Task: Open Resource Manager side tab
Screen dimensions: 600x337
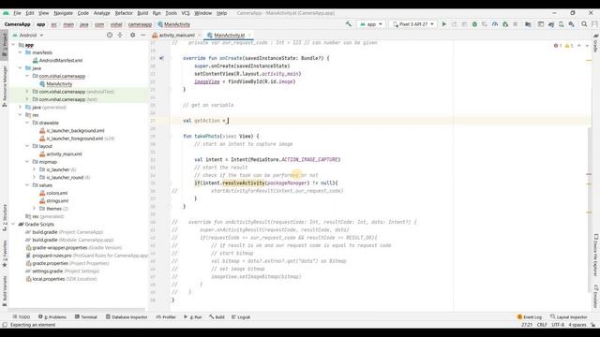Action: point(4,86)
